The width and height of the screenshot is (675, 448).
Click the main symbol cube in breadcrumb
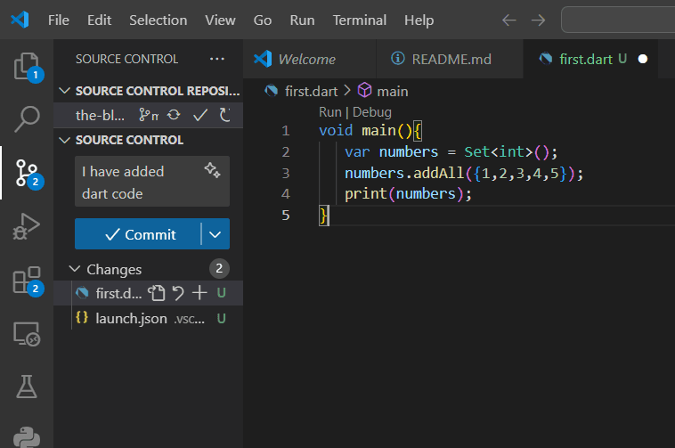coord(364,90)
